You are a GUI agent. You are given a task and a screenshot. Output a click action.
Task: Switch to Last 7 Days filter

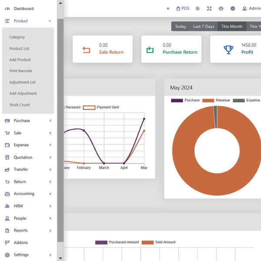204,27
